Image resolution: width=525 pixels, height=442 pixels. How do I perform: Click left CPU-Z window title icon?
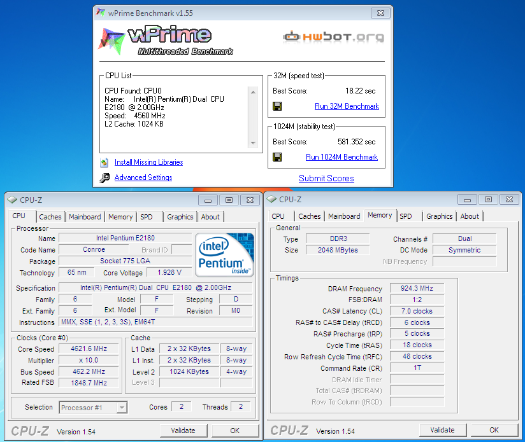[12, 200]
